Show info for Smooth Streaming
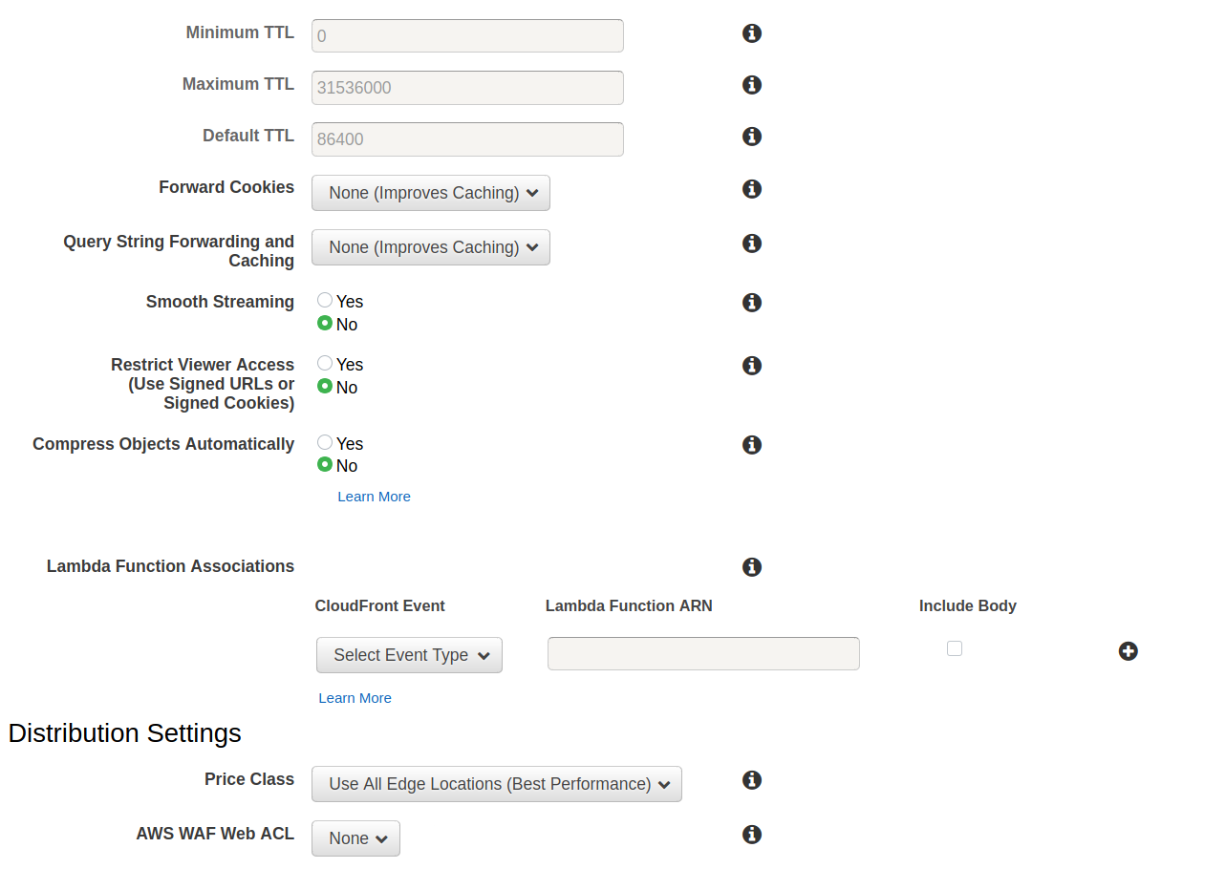The width and height of the screenshot is (1226, 869). coord(752,303)
